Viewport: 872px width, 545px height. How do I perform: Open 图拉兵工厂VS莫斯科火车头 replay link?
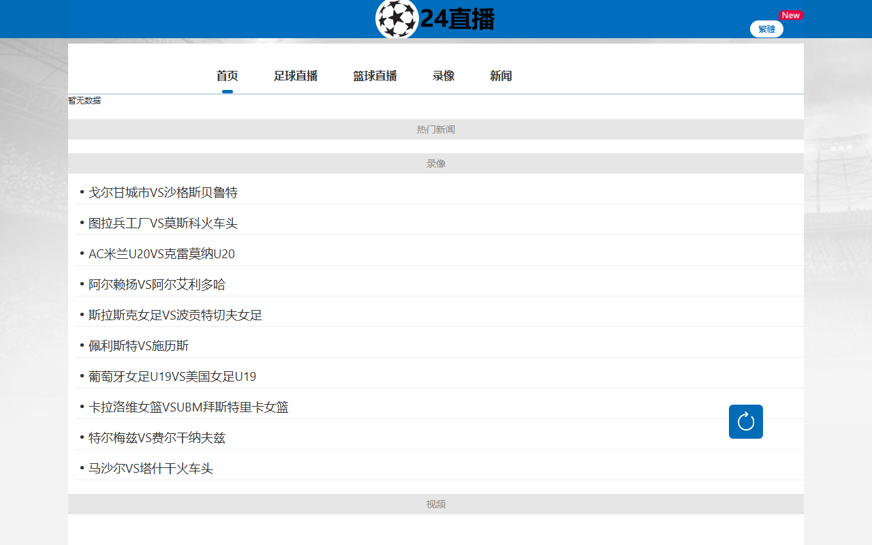pyautogui.click(x=163, y=223)
